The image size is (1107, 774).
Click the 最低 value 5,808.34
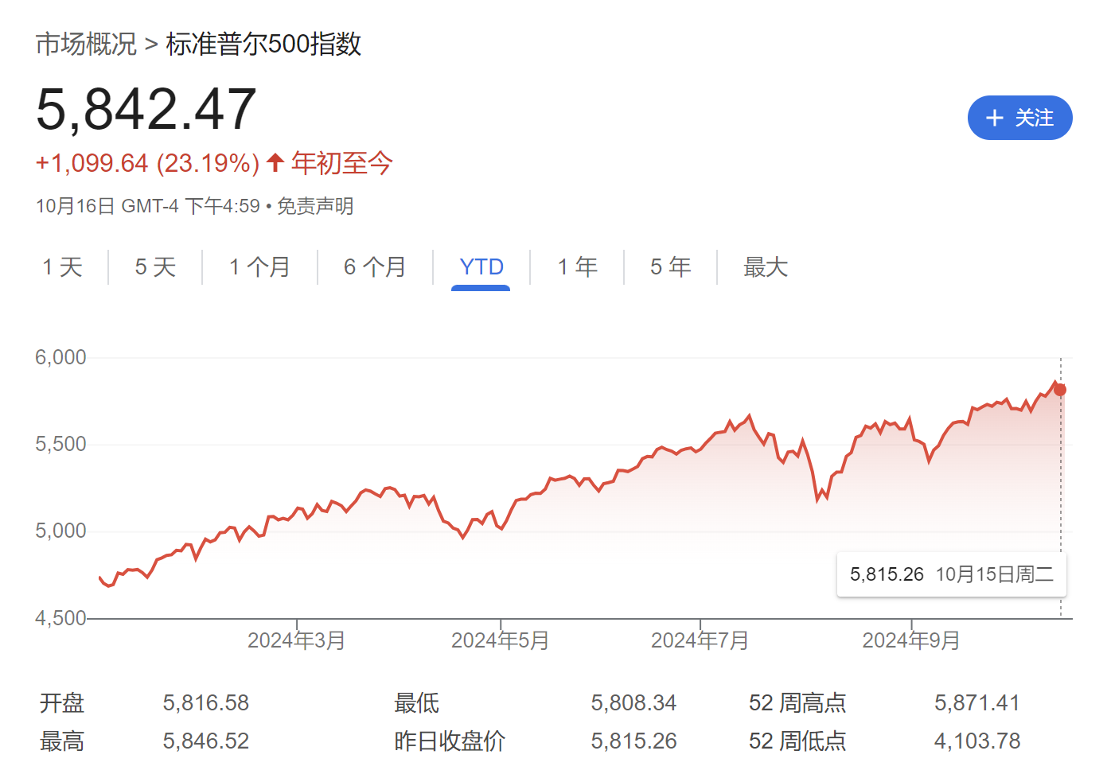pyautogui.click(x=633, y=703)
